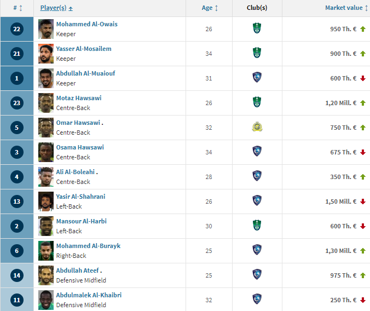The height and width of the screenshot is (311, 370).
Task: Click Ali Al-Boleahi player photo
Action: [x=46, y=177]
